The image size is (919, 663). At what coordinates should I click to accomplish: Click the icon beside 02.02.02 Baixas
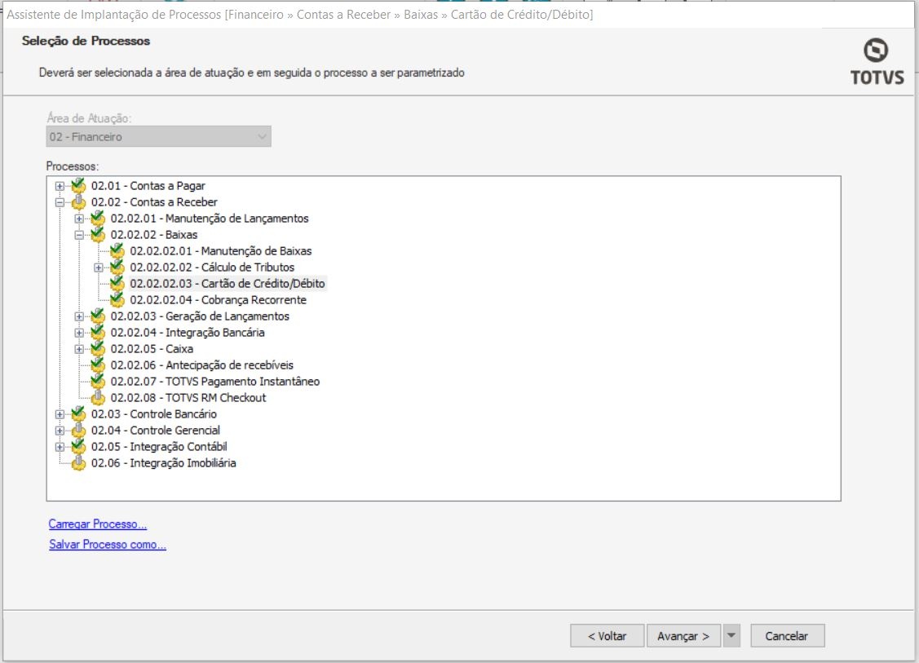coord(98,235)
